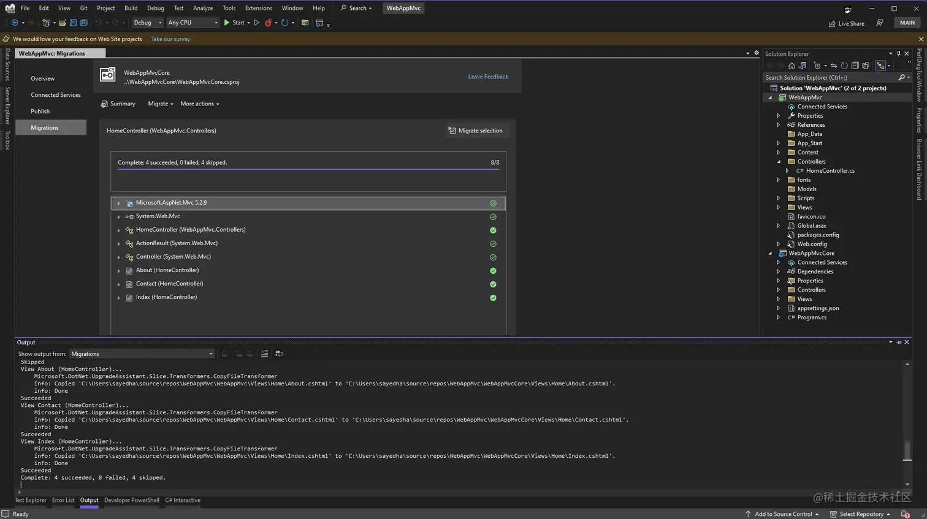927x519 pixels.
Task: Click the Save All toolbar icon
Action: tap(84, 23)
